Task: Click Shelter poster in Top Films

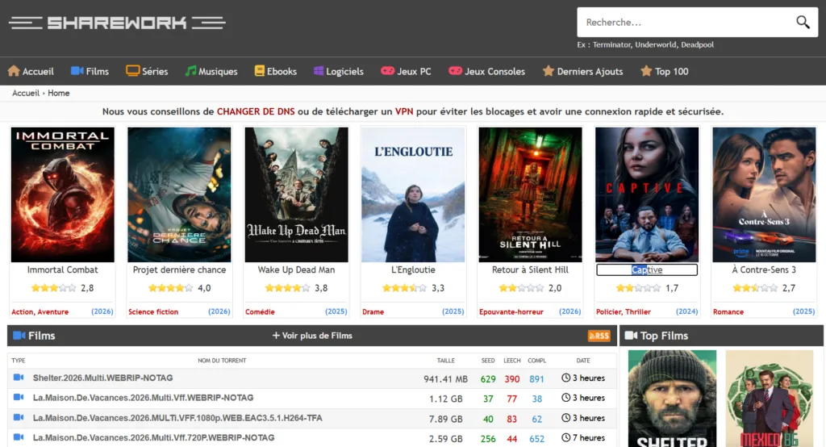Action: point(672,399)
